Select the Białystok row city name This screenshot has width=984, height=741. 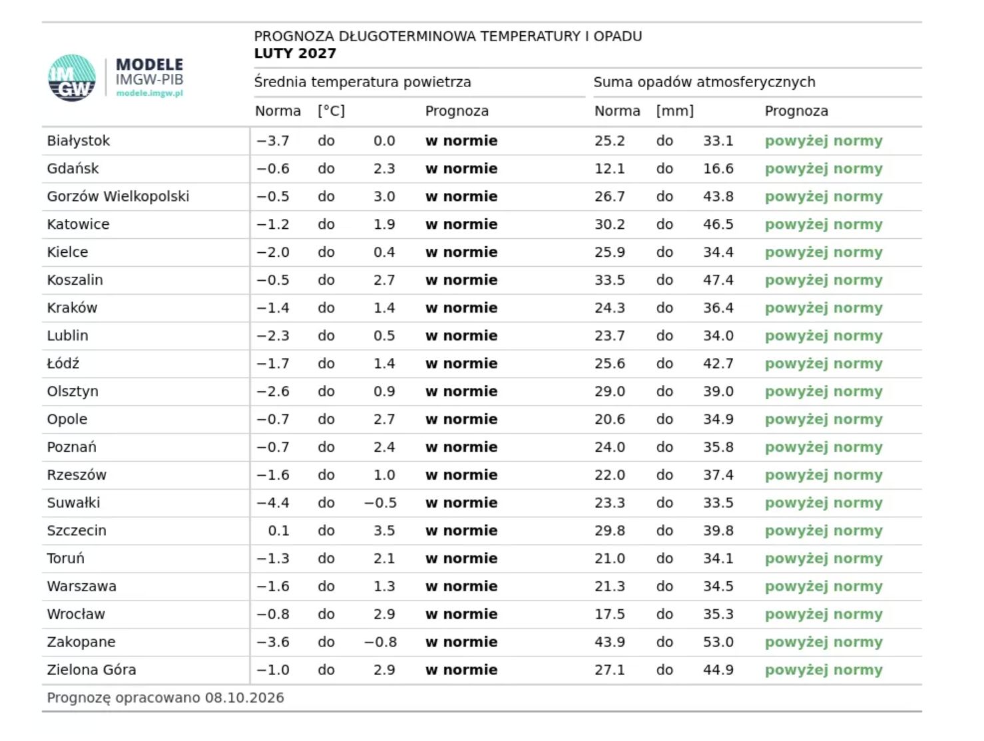coord(78,141)
